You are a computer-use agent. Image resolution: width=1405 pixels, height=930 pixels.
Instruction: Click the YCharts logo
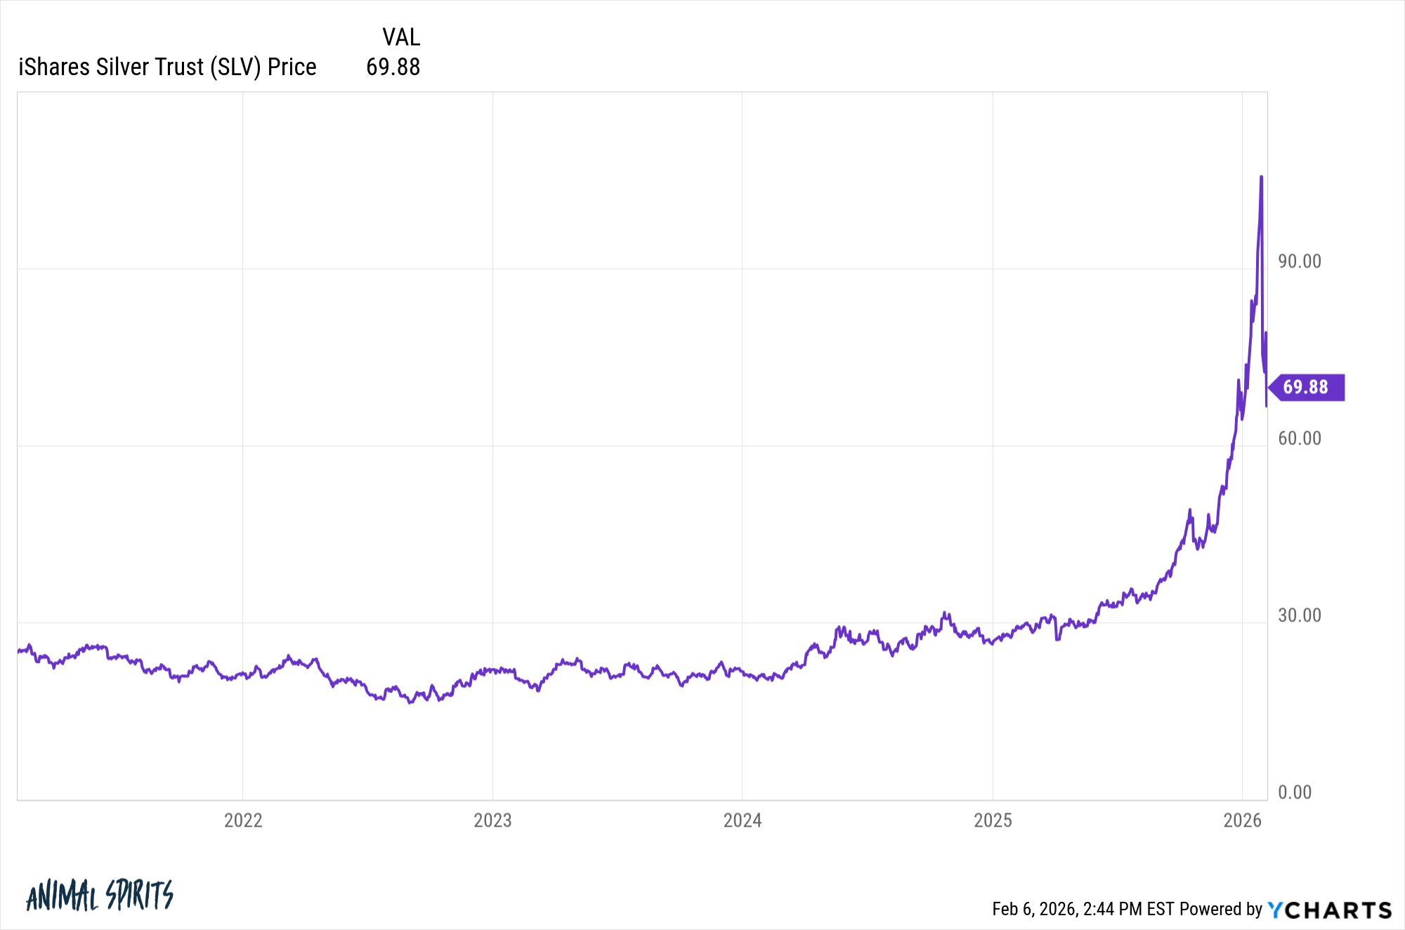click(x=1329, y=910)
